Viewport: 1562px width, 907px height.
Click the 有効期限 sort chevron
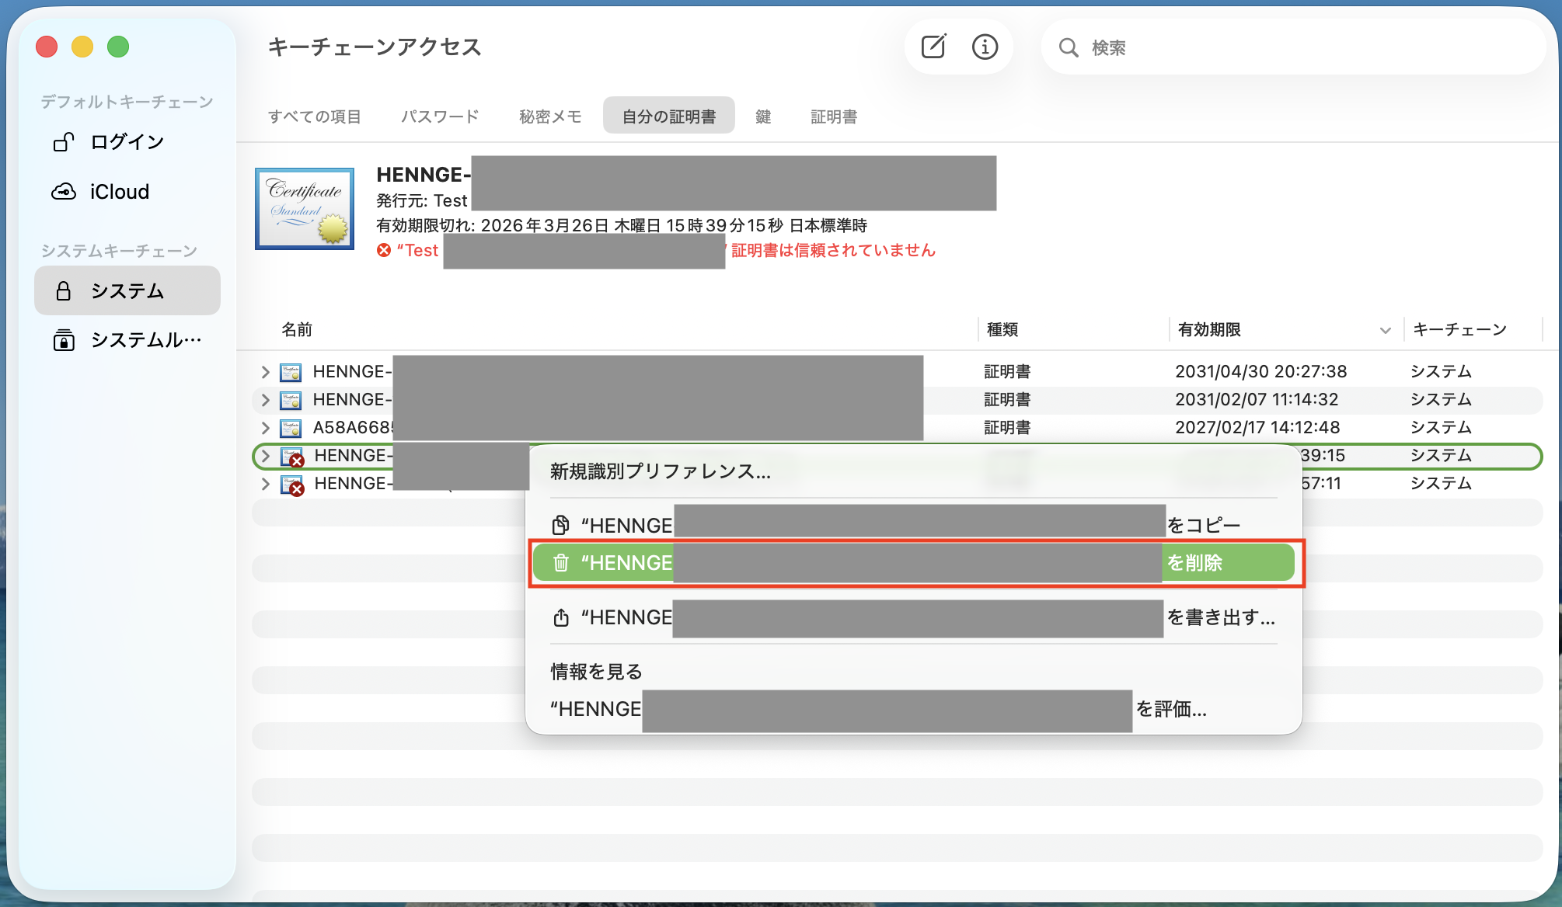tap(1385, 331)
